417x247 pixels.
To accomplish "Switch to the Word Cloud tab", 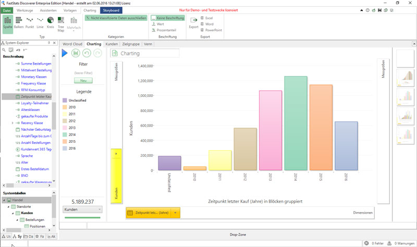I will tap(72, 44).
